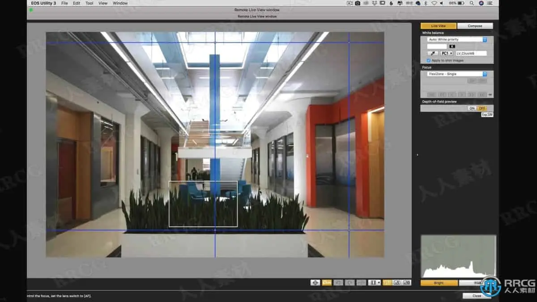537x302 pixels.
Task: Open the EOS Utility 3 application menu
Action: [x=44, y=3]
